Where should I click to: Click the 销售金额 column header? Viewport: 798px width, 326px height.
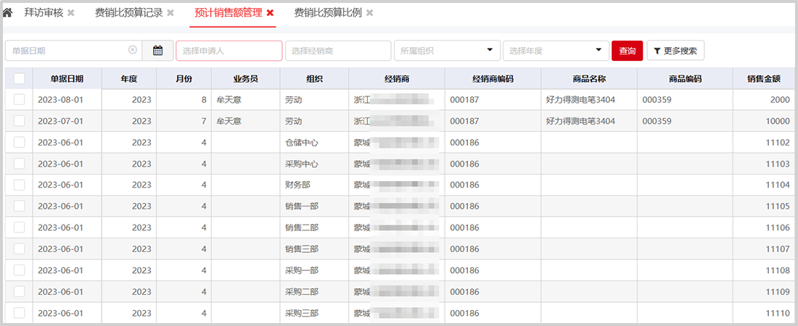click(763, 79)
